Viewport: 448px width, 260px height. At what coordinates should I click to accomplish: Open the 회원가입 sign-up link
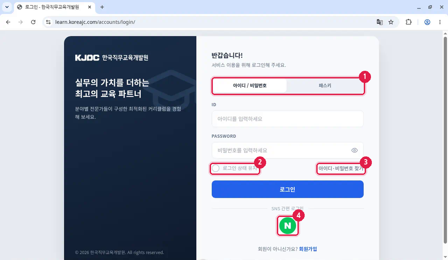(x=308, y=249)
